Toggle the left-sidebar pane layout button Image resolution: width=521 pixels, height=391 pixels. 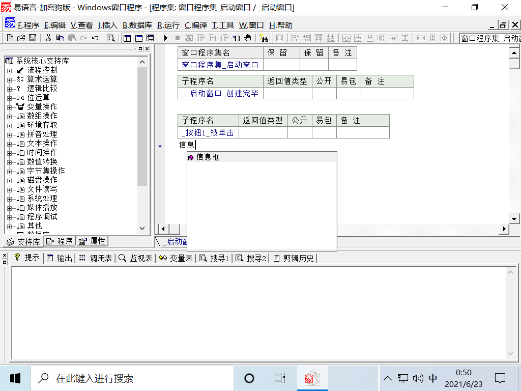(x=127, y=38)
